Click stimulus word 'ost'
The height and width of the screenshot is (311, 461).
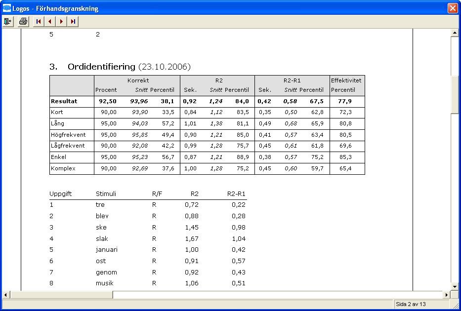[x=101, y=261]
